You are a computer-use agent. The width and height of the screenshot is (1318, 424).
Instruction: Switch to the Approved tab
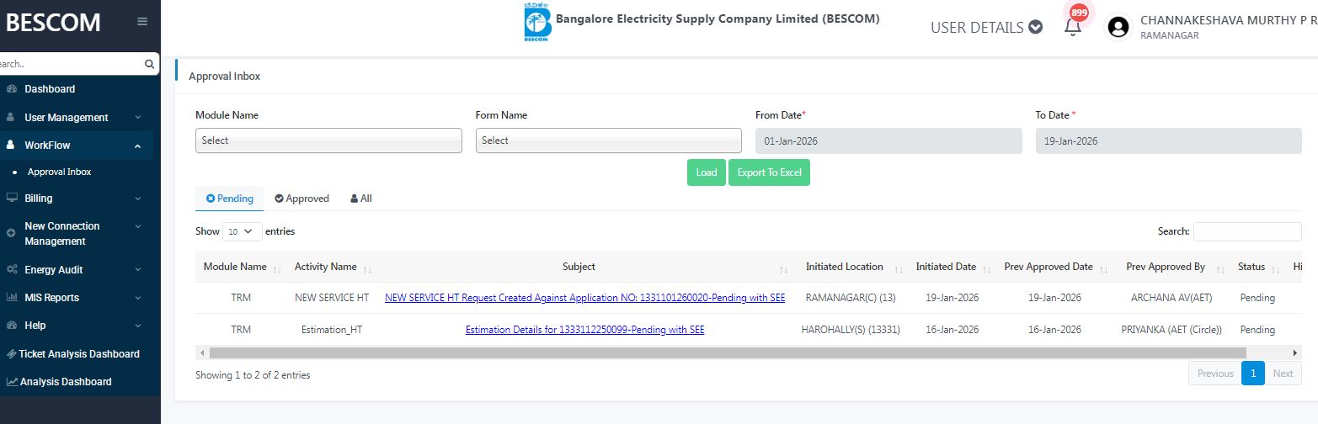click(x=301, y=199)
